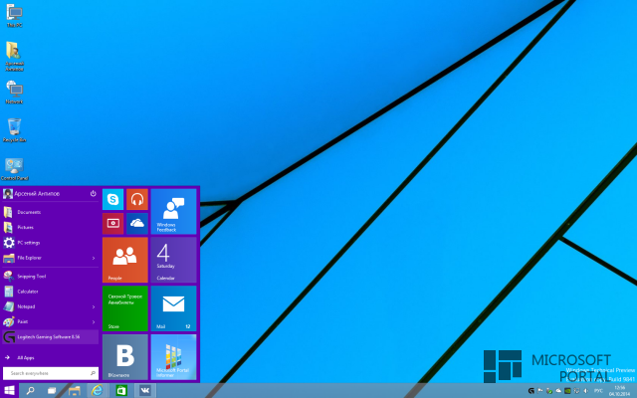Expand File Explorer jump list arrow
Viewport: 637px width, 398px height.
[x=94, y=259]
